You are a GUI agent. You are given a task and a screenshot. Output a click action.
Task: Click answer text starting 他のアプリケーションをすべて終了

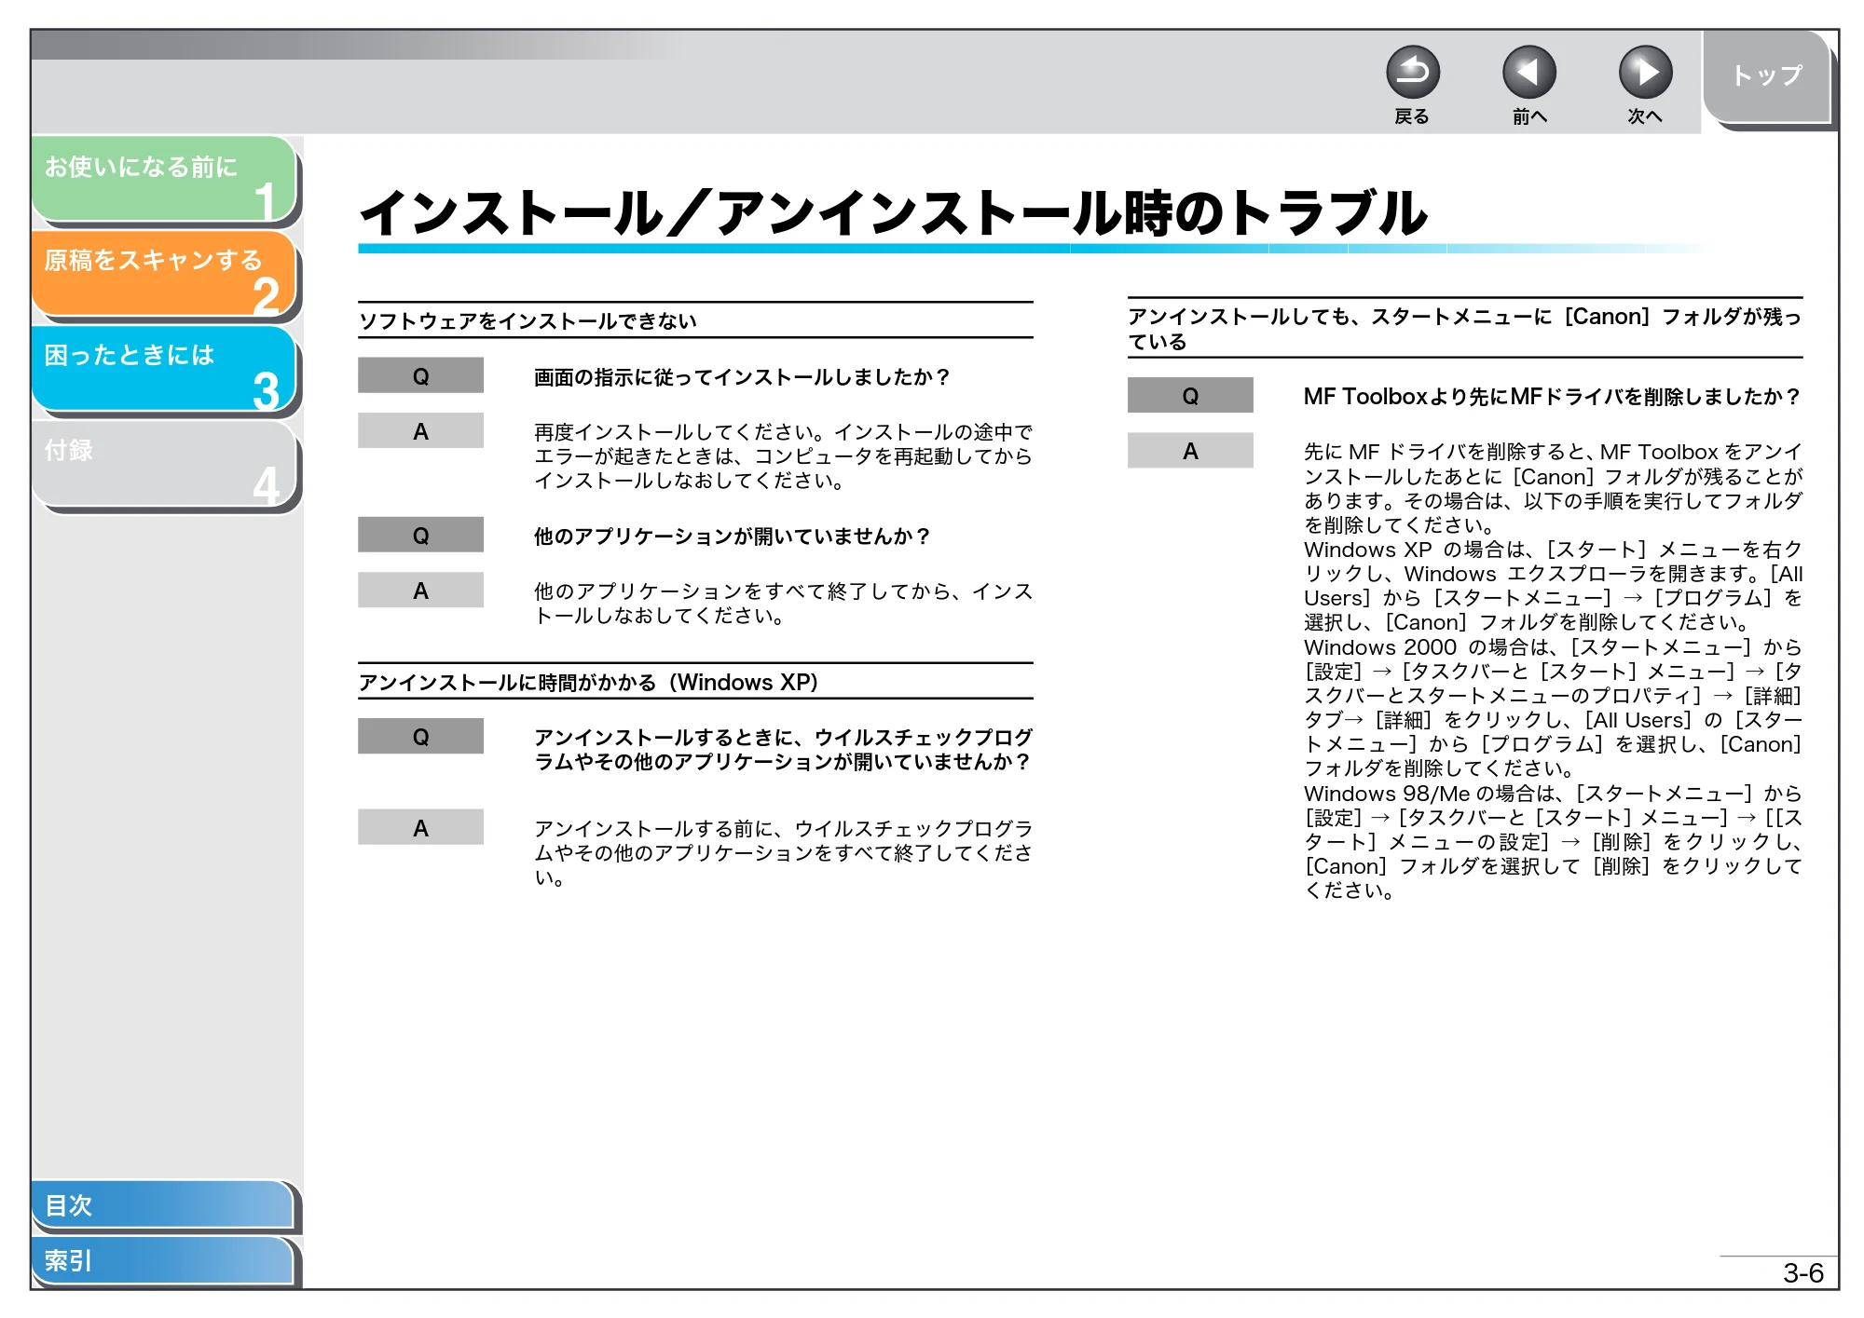click(x=783, y=604)
